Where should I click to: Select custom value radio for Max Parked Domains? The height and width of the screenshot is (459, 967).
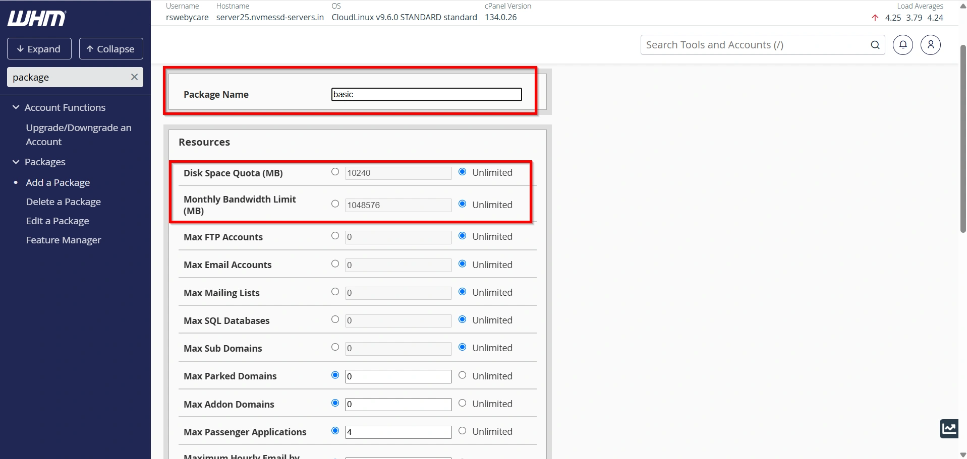pyautogui.click(x=335, y=375)
